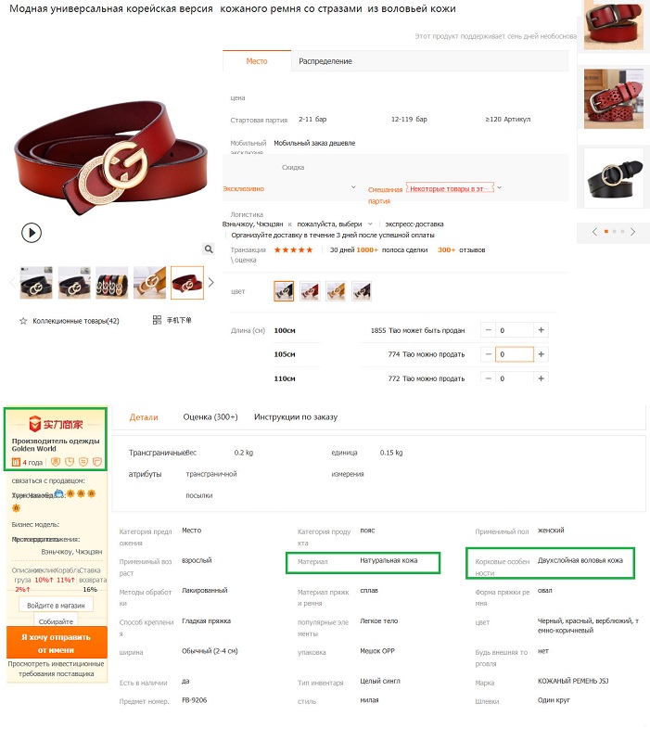Screen dimensions: 650x742
Task: Switch to the Распределение tab
Action: coord(325,61)
